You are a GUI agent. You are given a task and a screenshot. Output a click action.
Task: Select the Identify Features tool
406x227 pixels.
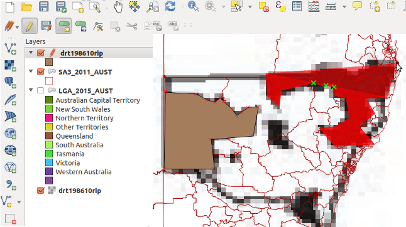pyautogui.click(x=193, y=6)
